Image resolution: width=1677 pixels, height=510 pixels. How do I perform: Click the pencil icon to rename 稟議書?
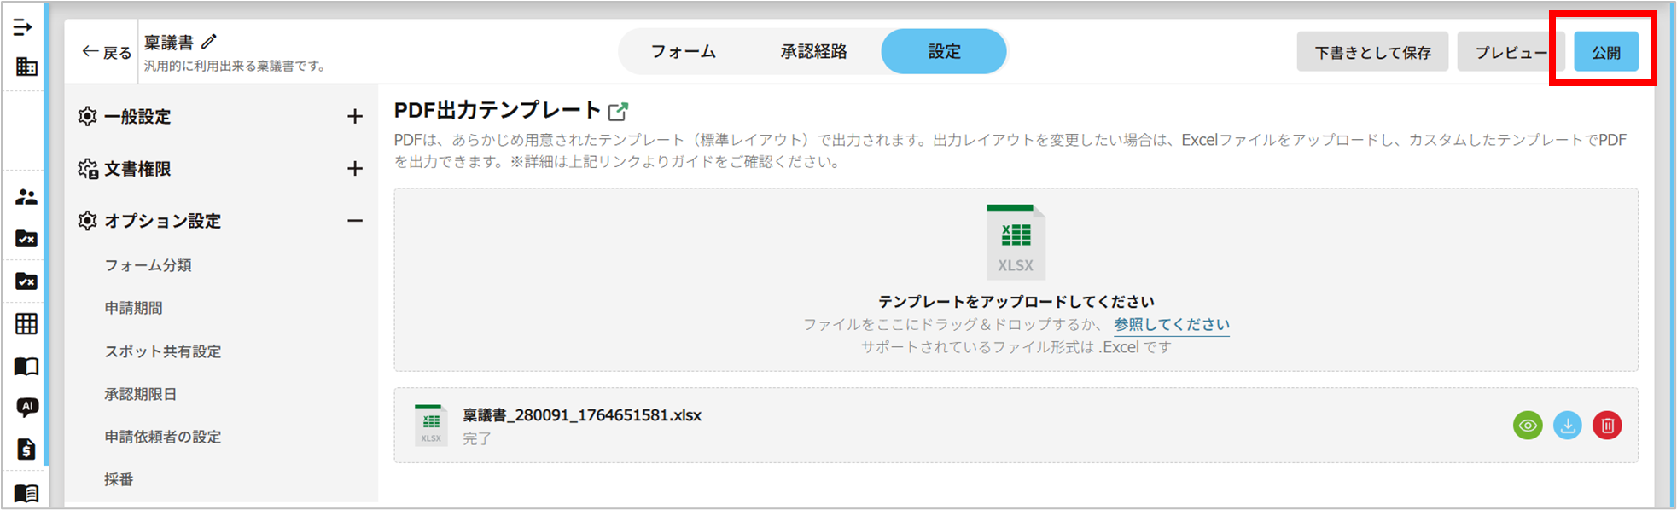[x=209, y=41]
